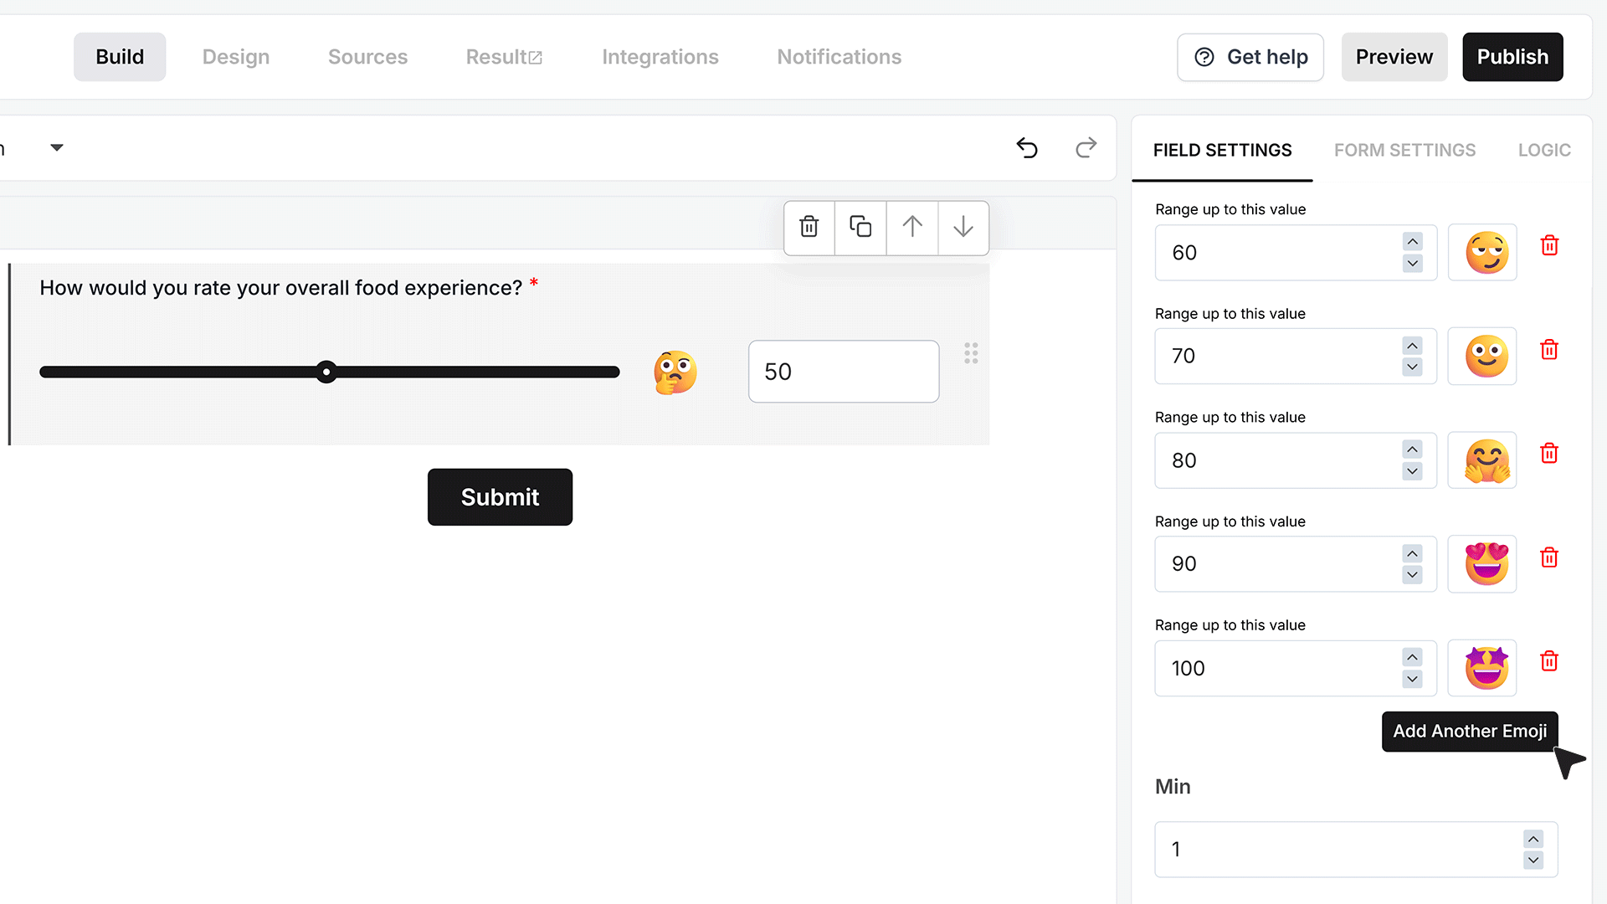
Task: Remove the emoji range for value 90
Action: tap(1549, 557)
